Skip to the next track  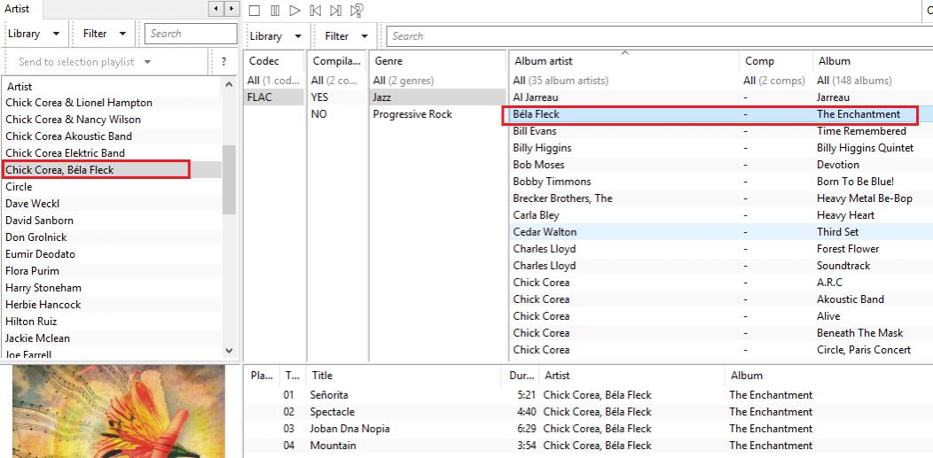[x=335, y=11]
